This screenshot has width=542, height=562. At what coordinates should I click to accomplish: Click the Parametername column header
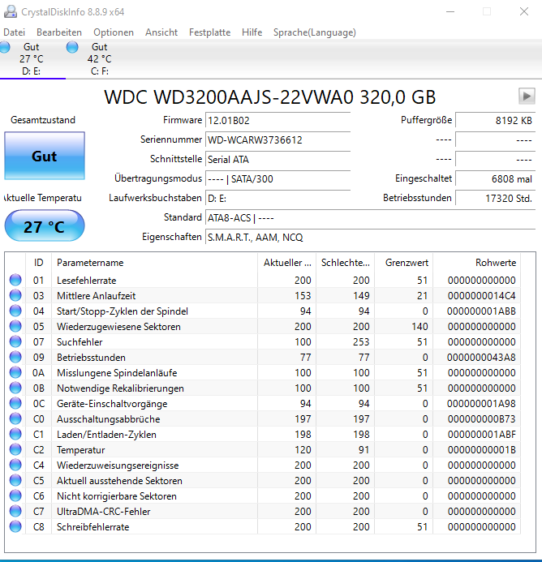(155, 263)
